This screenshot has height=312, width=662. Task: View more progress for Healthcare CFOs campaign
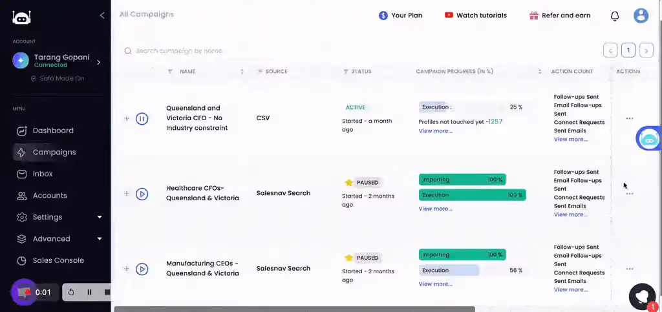435,209
